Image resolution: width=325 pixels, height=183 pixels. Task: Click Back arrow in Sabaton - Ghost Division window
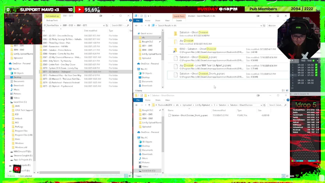coord(136,105)
